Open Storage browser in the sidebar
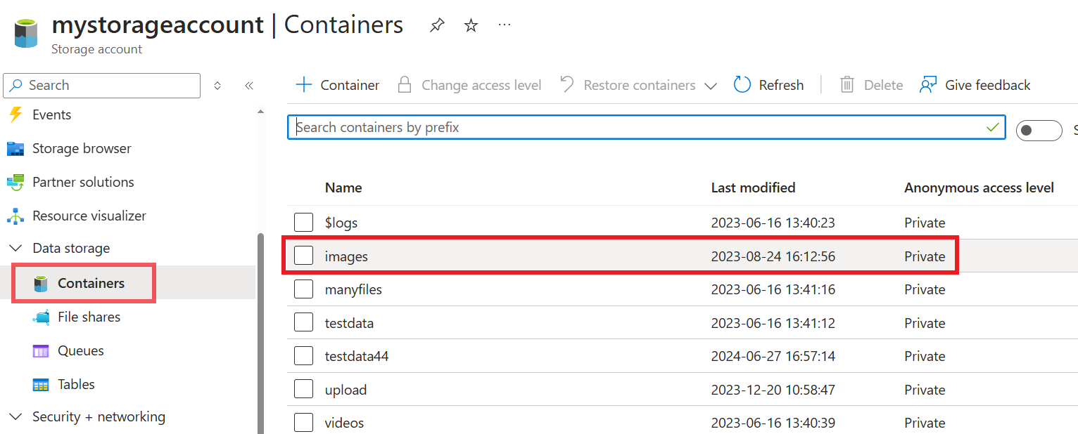1078x434 pixels. (x=82, y=148)
